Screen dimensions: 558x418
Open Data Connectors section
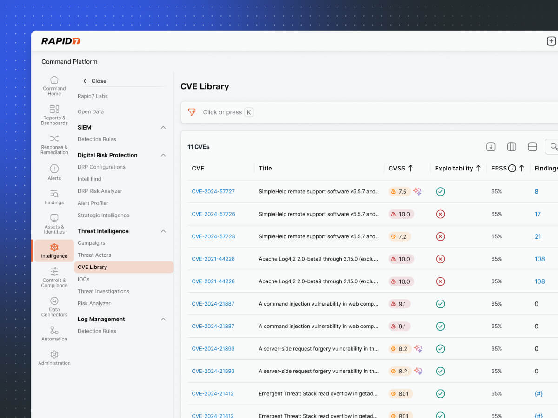tap(54, 306)
